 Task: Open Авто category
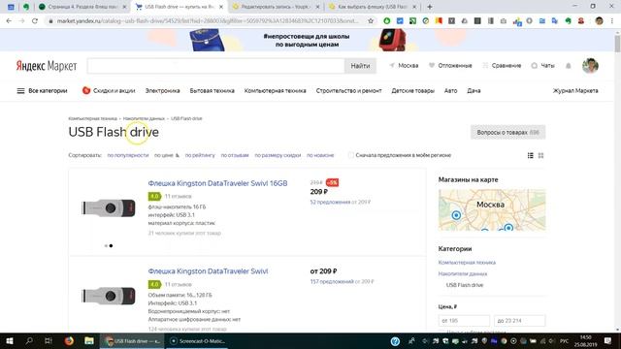point(450,90)
